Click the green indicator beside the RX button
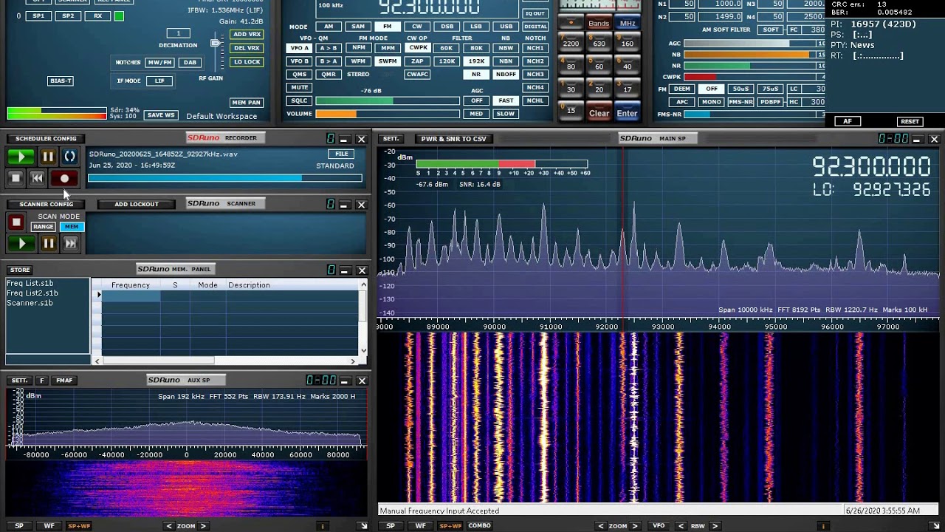945x532 pixels. pyautogui.click(x=119, y=16)
